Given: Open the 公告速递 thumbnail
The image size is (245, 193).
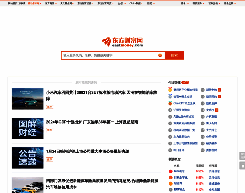Looking at the screenshot, I should (x=27, y=158).
